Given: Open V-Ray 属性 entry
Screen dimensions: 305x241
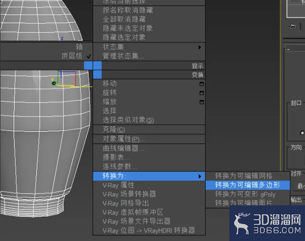Looking at the screenshot, I should pyautogui.click(x=118, y=185).
